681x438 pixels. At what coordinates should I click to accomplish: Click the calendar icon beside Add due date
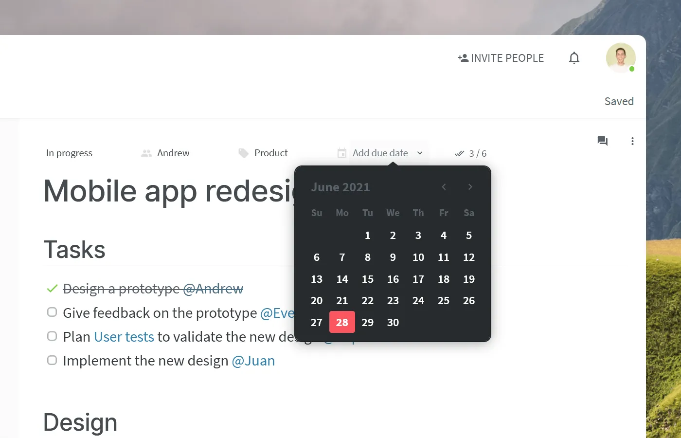click(x=342, y=153)
